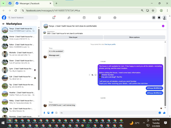Open the Joe conversation in the list
The height and width of the screenshot is (128, 171).
click(x=19, y=110)
